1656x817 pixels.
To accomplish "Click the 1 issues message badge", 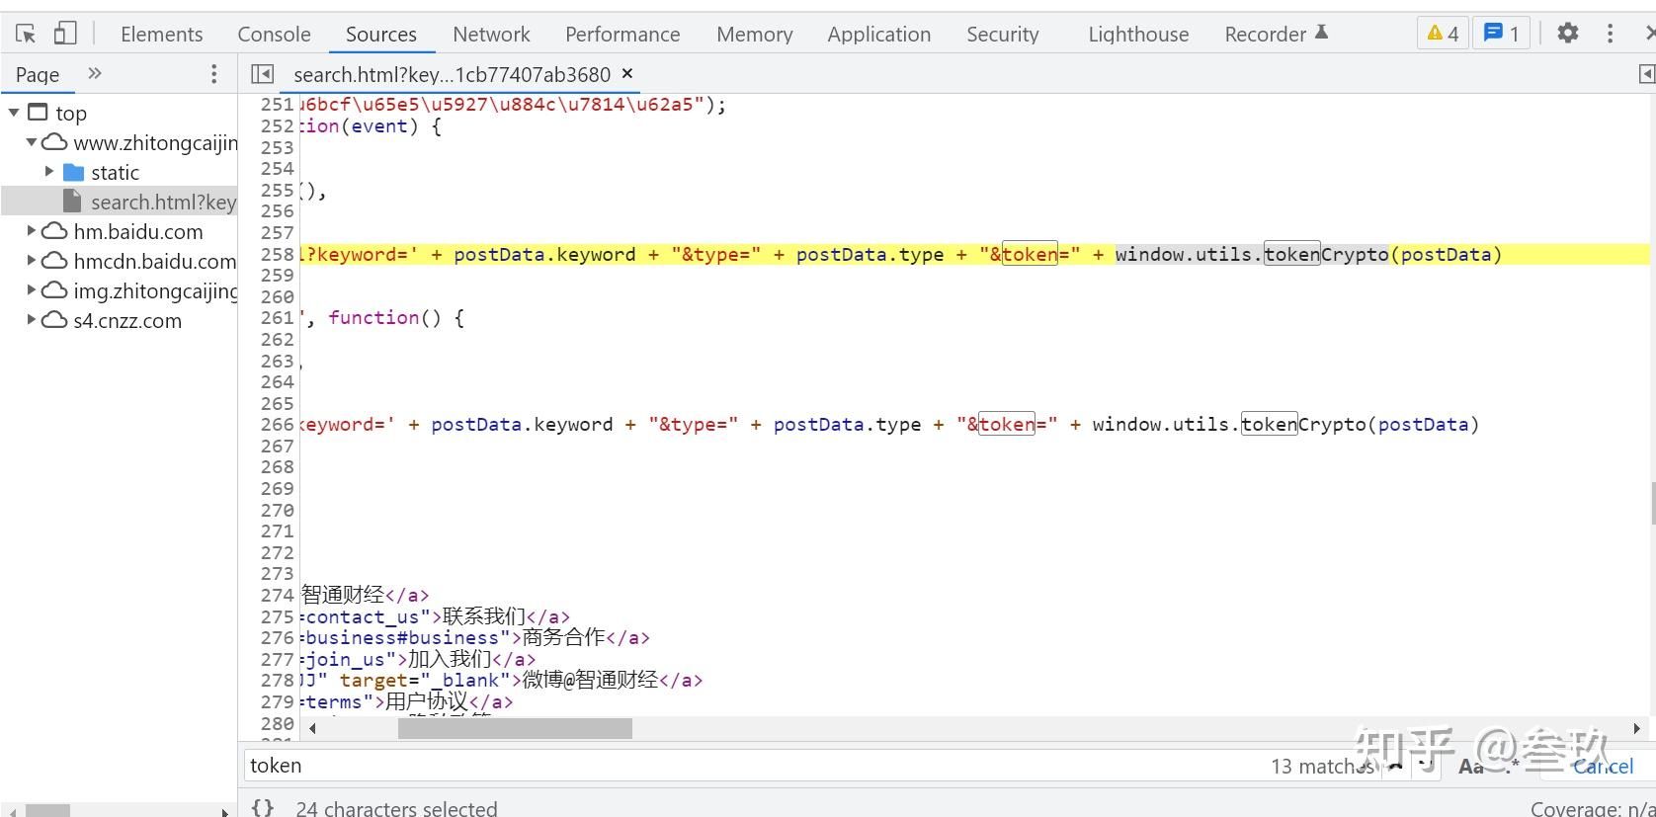I will tap(1502, 34).
